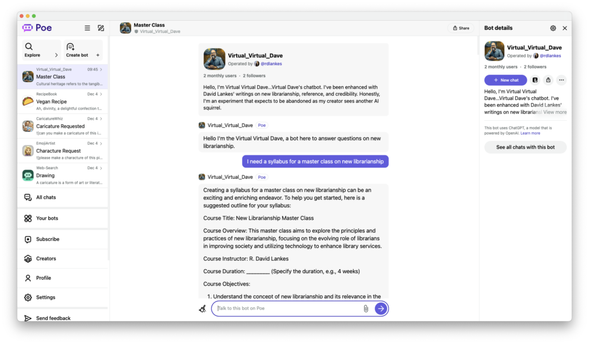589x344 pixels.
Task: Click Master Class title in chat header
Action: 149,25
